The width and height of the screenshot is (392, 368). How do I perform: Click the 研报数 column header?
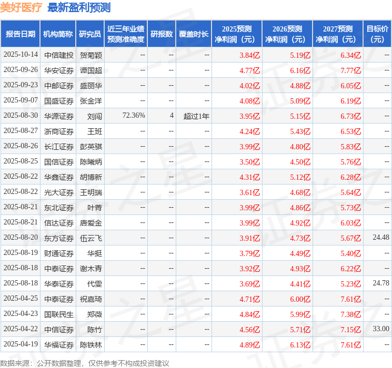162,34
